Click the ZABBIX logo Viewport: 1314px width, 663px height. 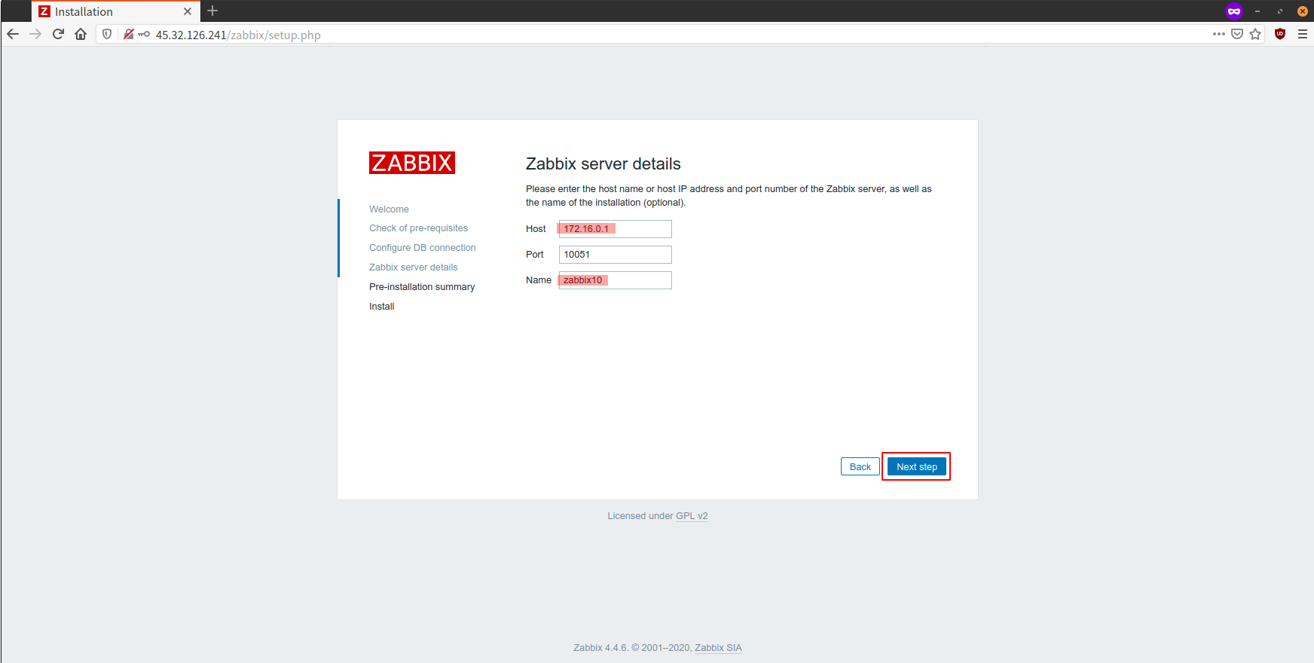click(412, 163)
